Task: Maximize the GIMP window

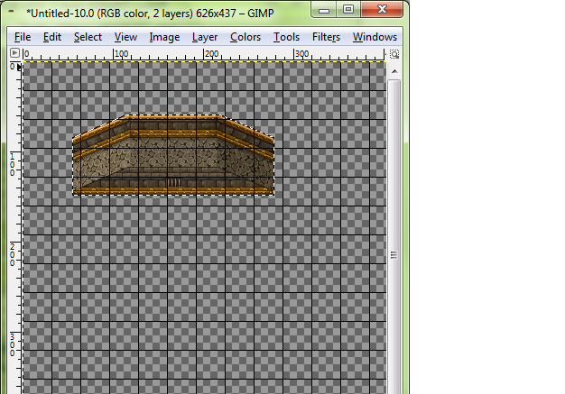Action: [348, 9]
